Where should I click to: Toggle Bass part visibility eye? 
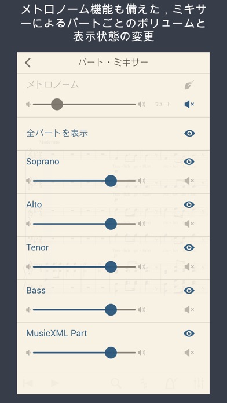click(x=189, y=291)
